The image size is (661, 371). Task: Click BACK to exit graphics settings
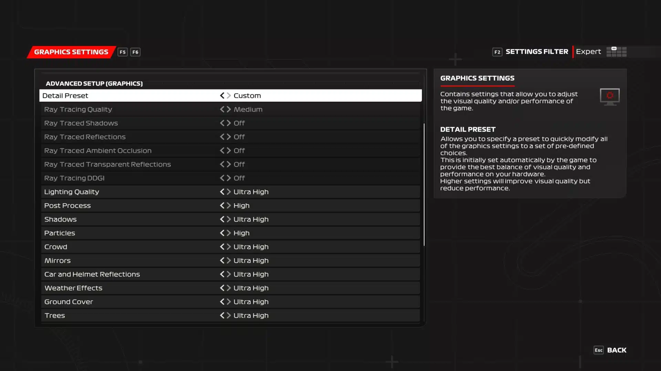coord(617,350)
